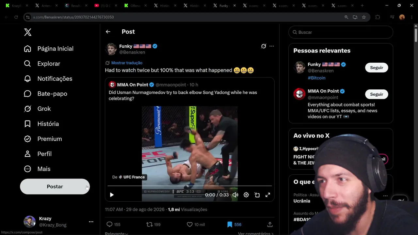
Task: Toggle picture-in-picture for the video
Action: point(257,195)
